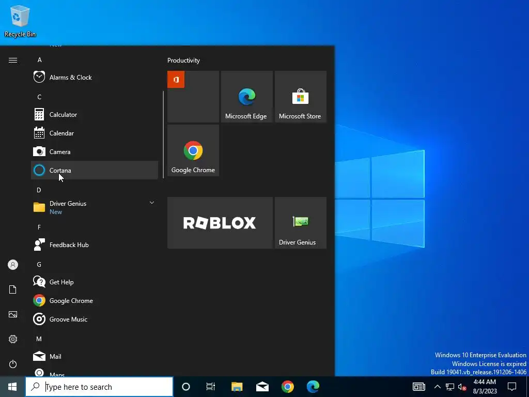Click the app list scrollbar

(163, 134)
